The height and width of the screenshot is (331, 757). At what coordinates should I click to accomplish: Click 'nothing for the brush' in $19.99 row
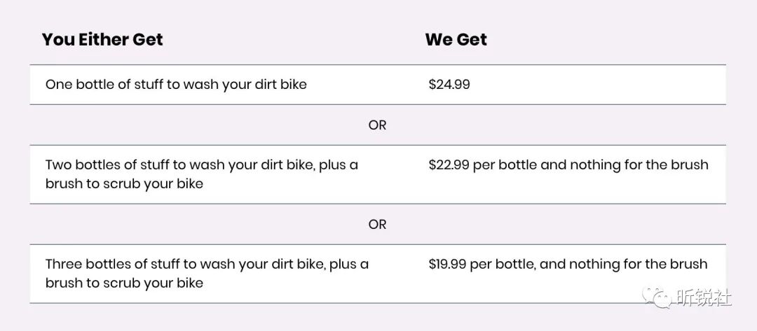click(x=639, y=264)
